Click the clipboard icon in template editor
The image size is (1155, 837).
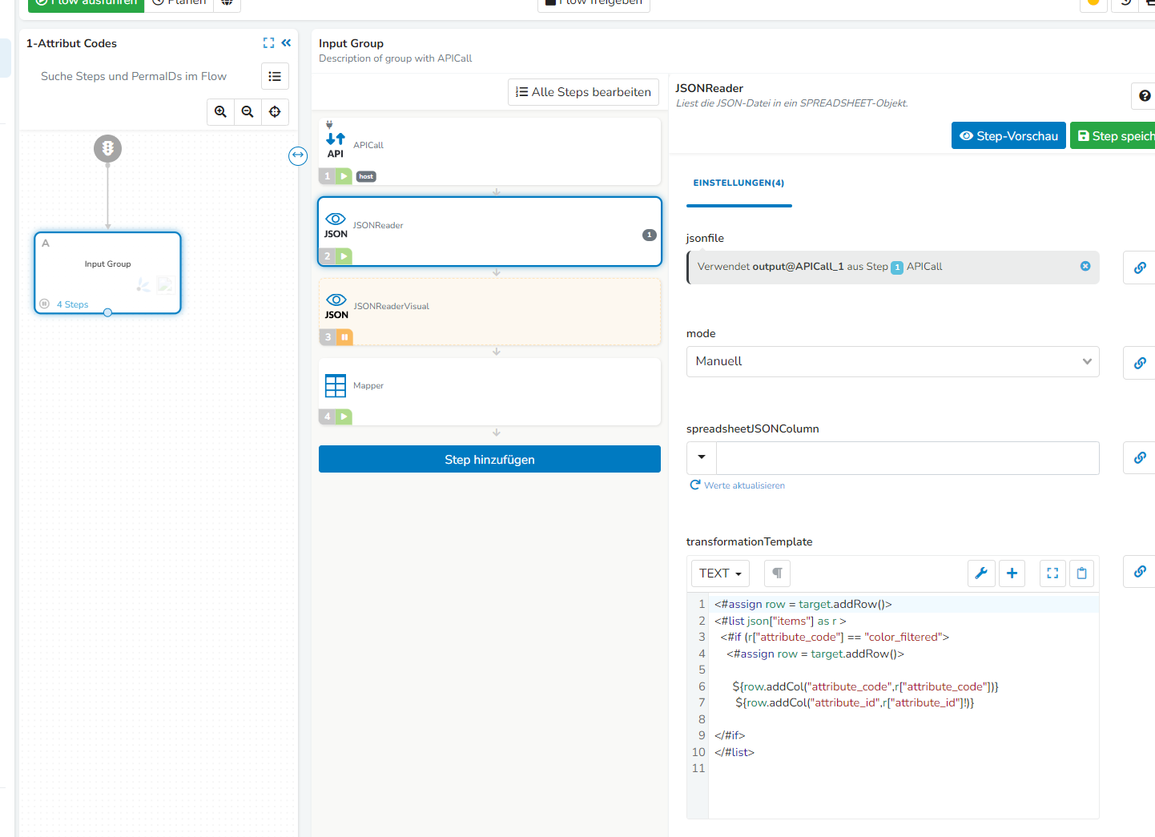click(x=1081, y=573)
